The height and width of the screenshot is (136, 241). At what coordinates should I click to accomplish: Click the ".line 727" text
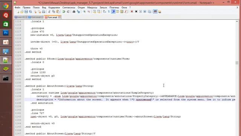click(x=37, y=113)
